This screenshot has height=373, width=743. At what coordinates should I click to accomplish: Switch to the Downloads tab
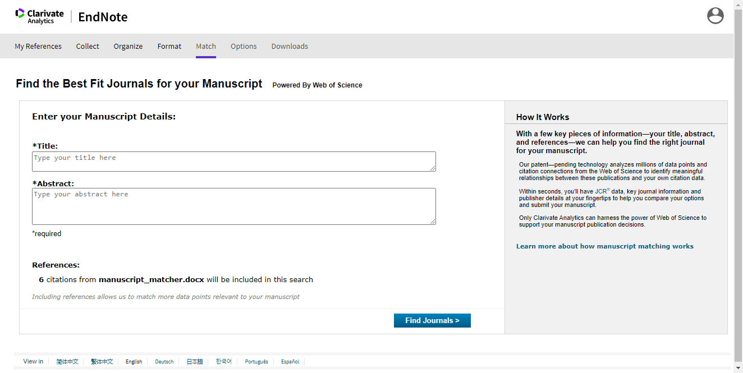coord(290,47)
